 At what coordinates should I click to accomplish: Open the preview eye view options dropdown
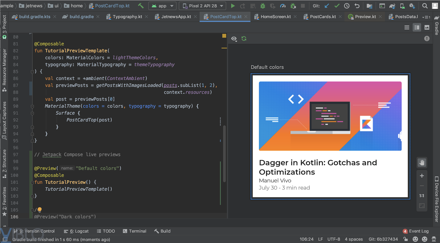click(x=234, y=39)
